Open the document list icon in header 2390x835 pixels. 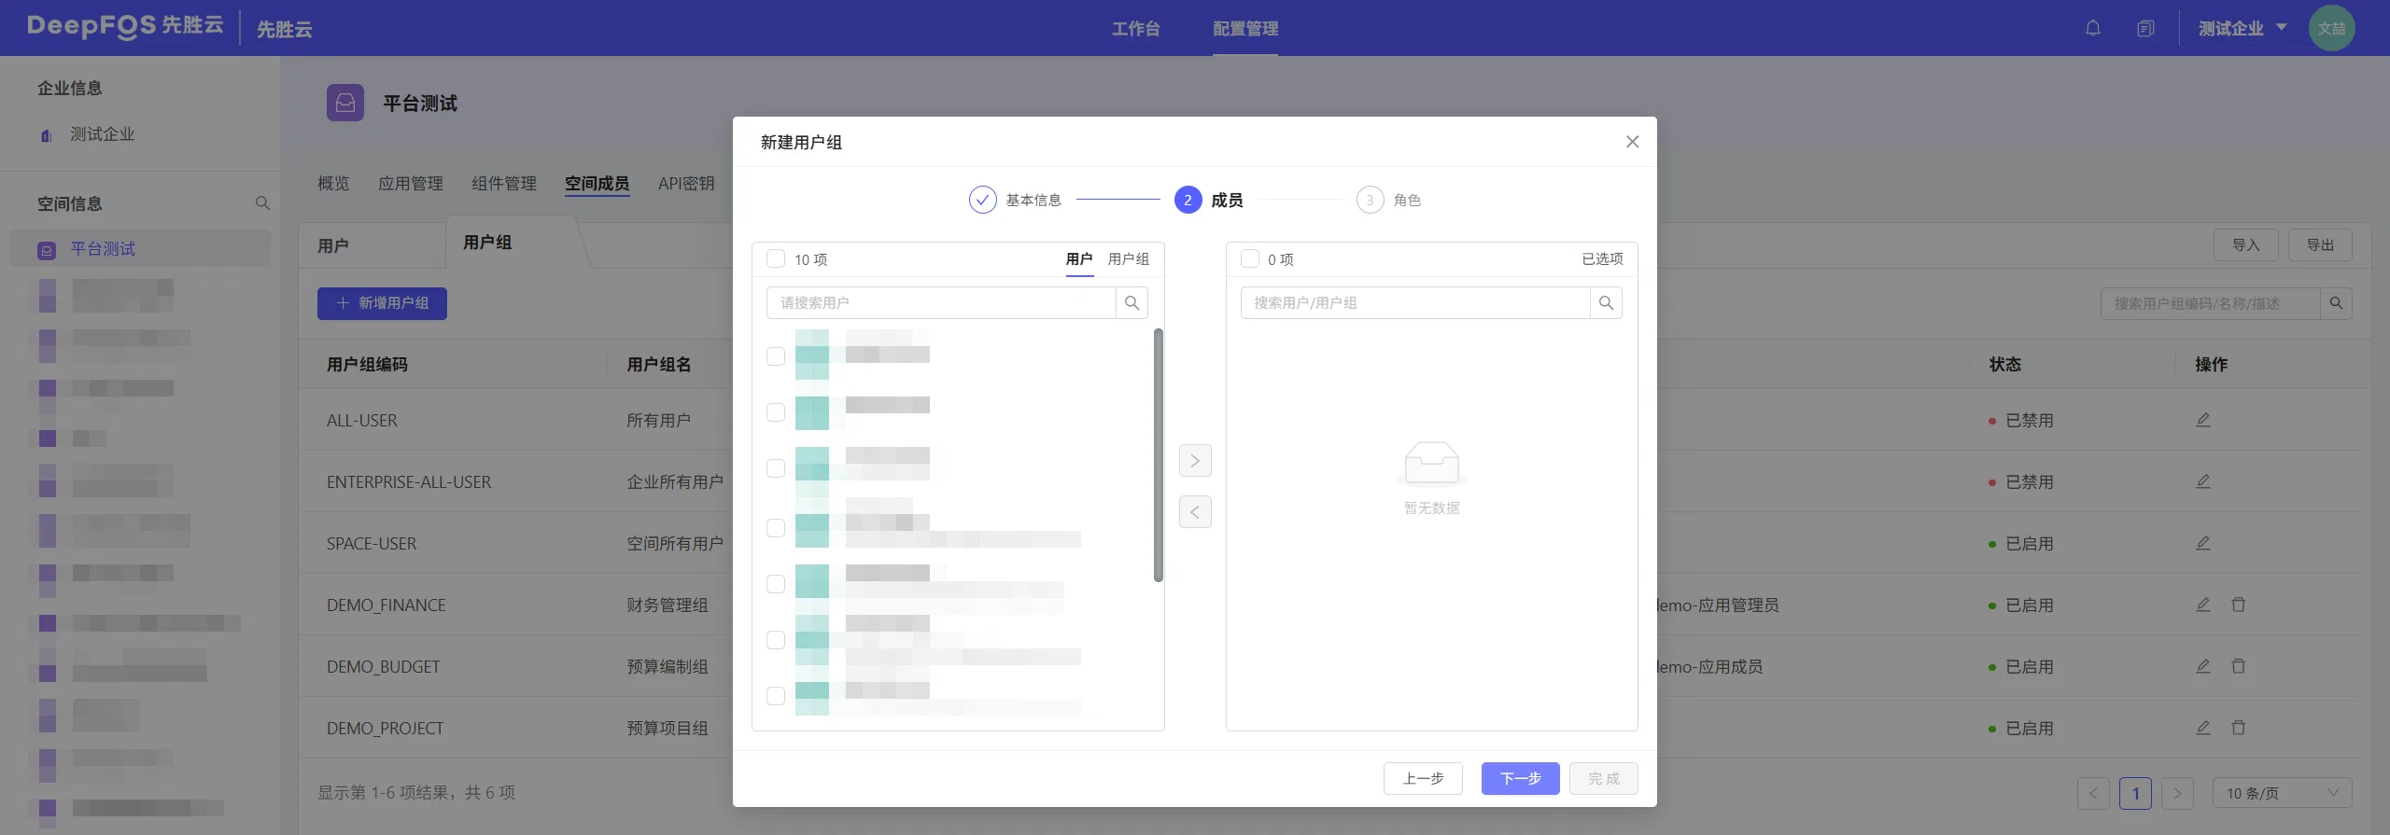tap(2145, 28)
